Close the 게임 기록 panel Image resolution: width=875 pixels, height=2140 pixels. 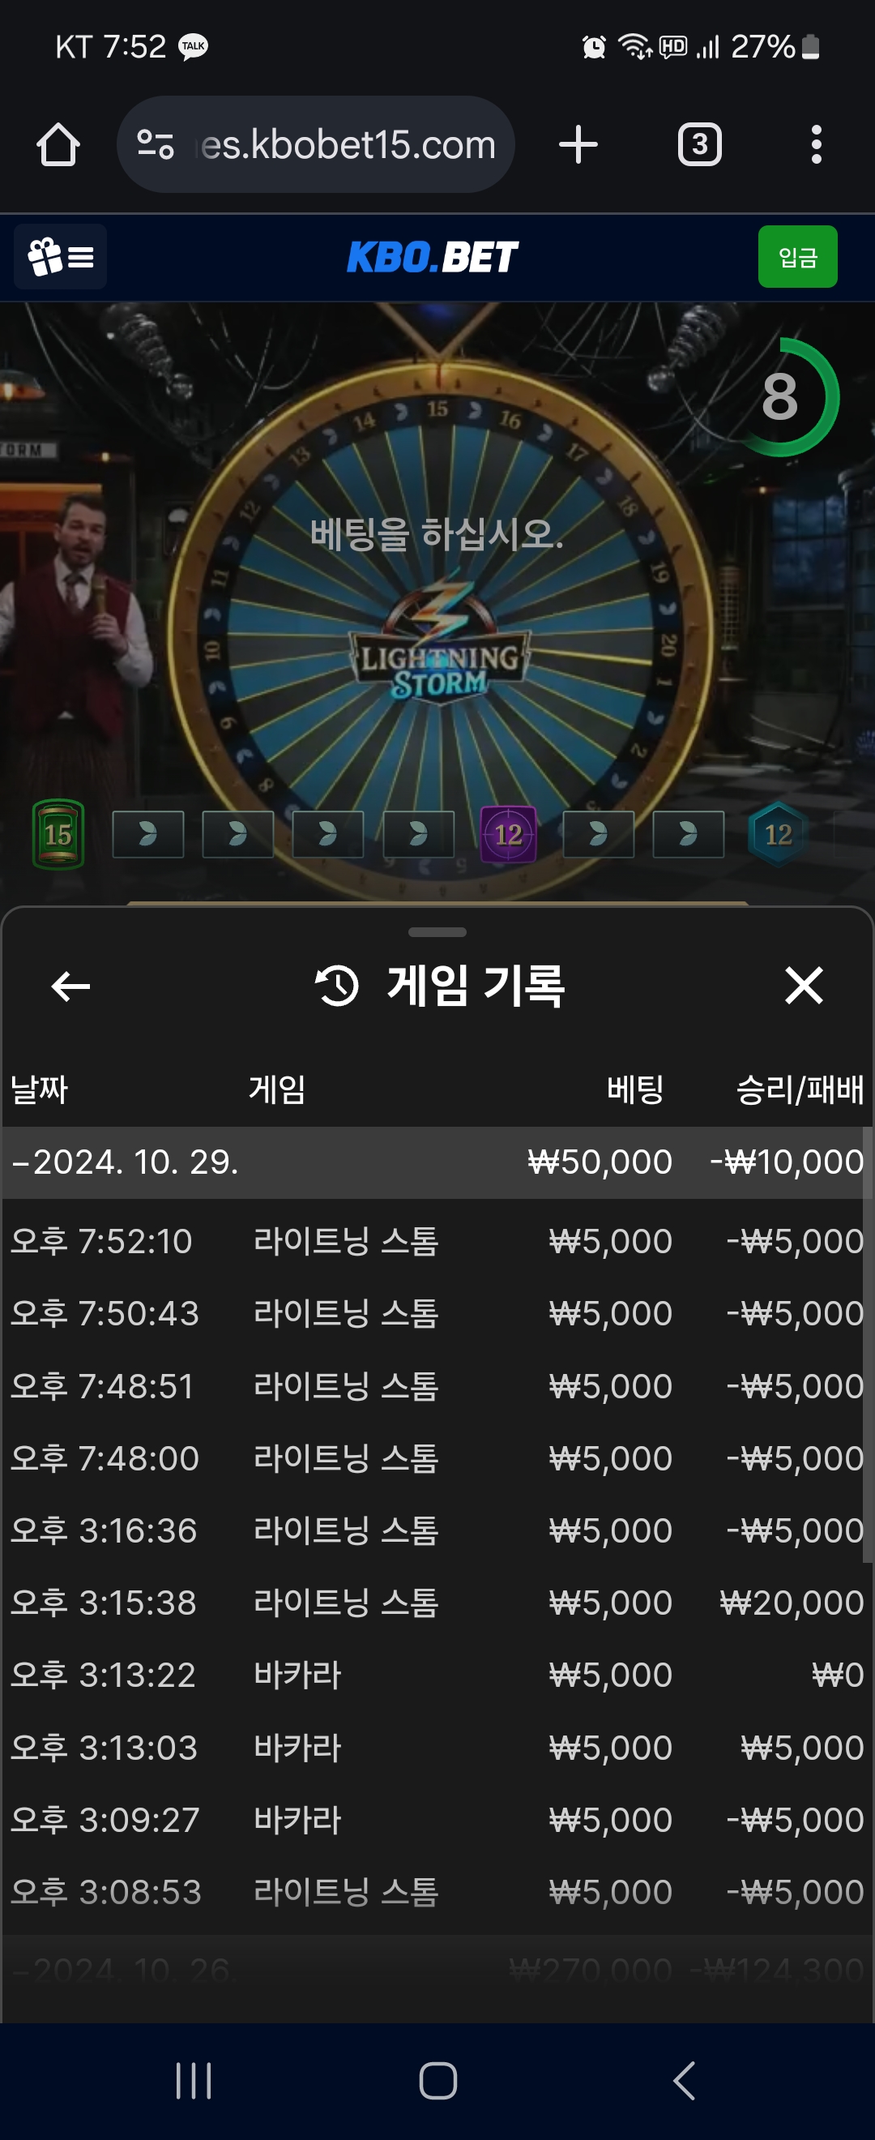[804, 985]
